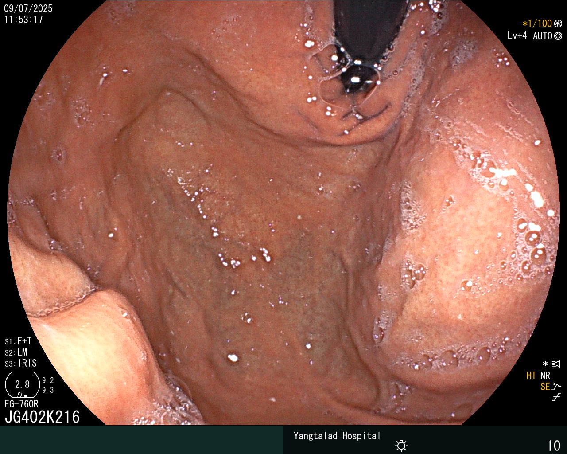This screenshot has height=454, width=567.
Task: Click the 9.2 diameter value
Action: (x=48, y=380)
